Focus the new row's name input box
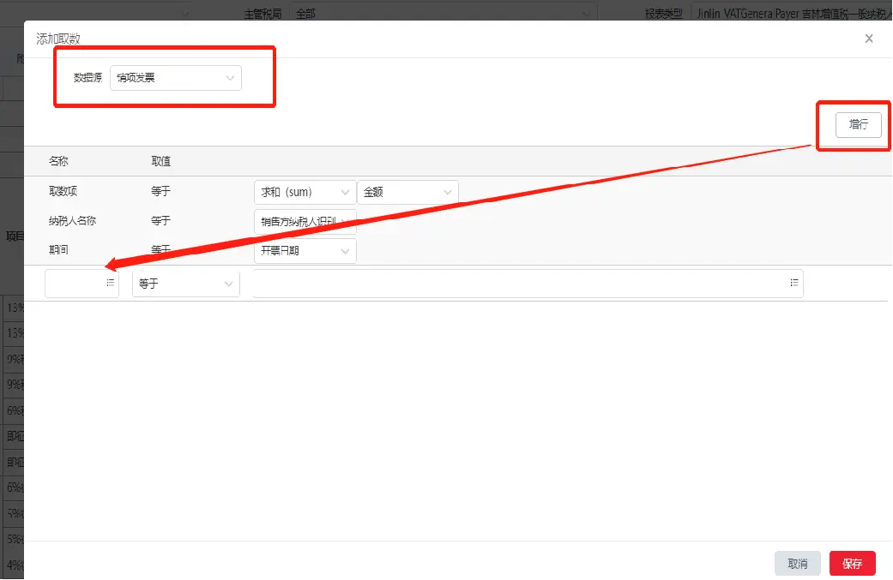Screen dimensions: 893x580 tap(75, 283)
